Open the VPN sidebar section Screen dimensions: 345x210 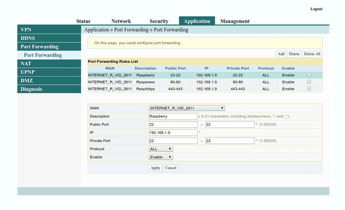tap(49, 30)
